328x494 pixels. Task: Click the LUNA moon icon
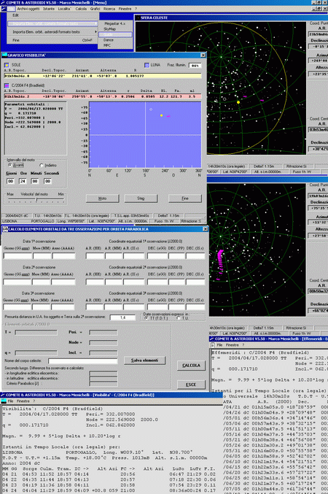pyautogui.click(x=147, y=65)
